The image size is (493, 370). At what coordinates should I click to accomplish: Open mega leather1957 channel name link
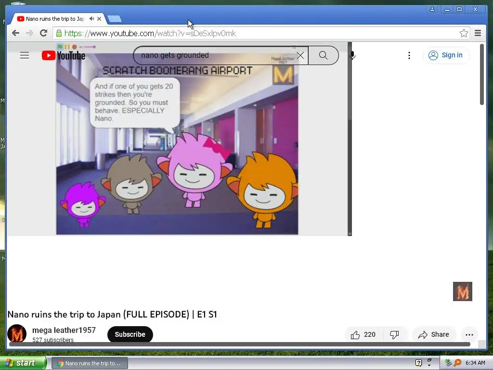point(64,330)
